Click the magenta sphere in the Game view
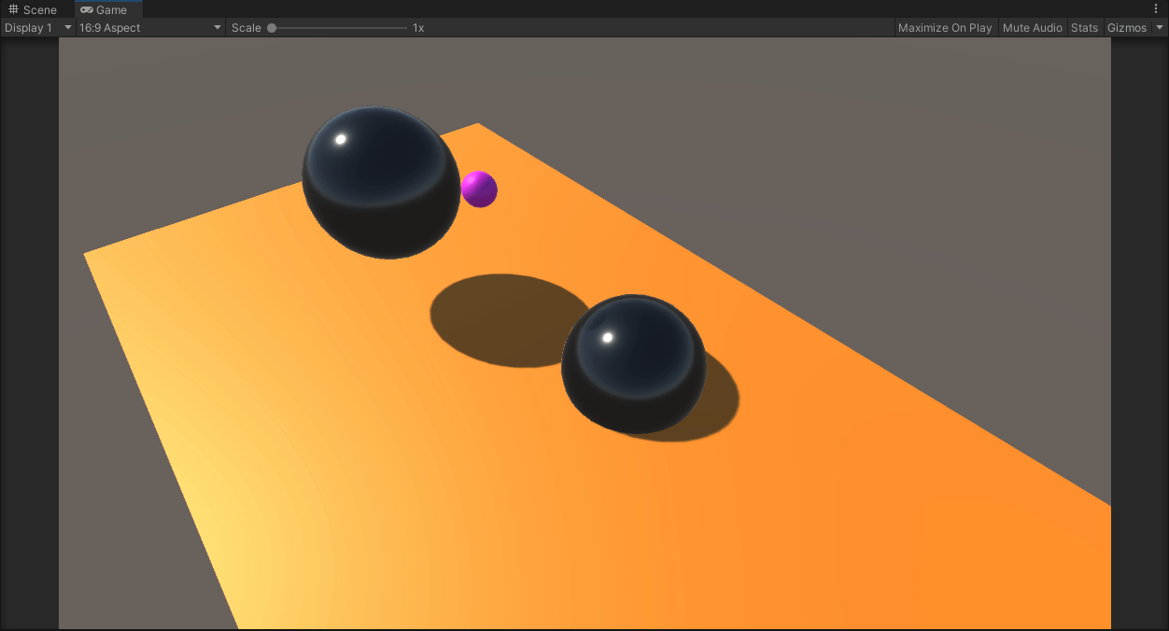This screenshot has width=1169, height=631. pyautogui.click(x=479, y=189)
